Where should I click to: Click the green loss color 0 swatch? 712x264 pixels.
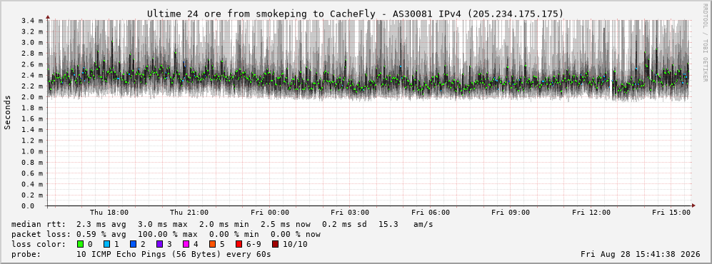point(81,245)
